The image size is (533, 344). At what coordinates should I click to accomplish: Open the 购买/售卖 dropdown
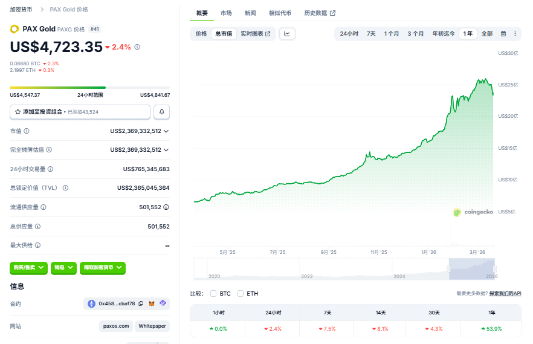click(28, 267)
